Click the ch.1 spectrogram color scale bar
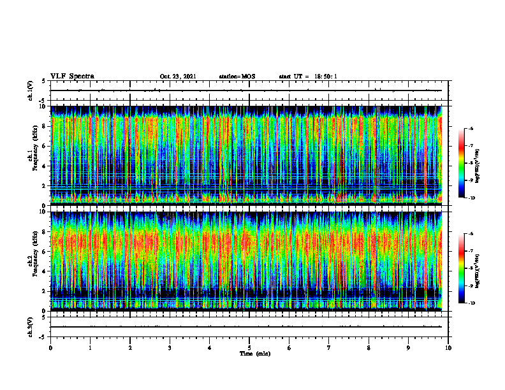 pyautogui.click(x=461, y=163)
